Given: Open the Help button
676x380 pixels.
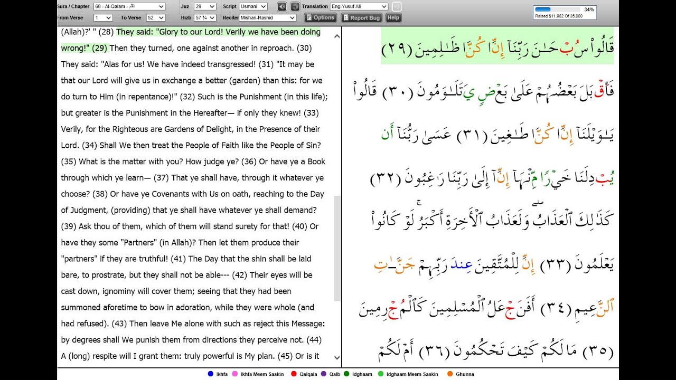Looking at the screenshot, I should [393, 17].
